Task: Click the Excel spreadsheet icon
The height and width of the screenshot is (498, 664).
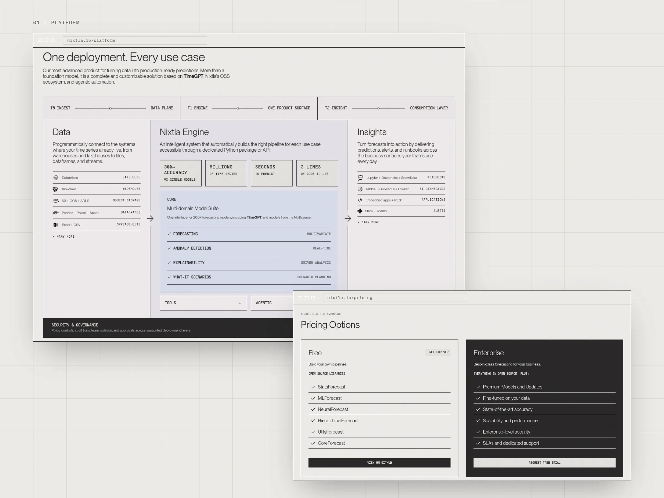Action: pos(56,225)
